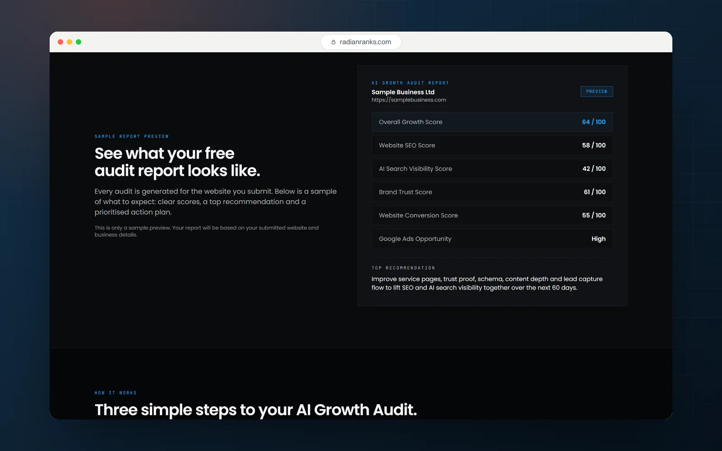
Task: Click the 64 / 100 score value
Action: point(594,122)
